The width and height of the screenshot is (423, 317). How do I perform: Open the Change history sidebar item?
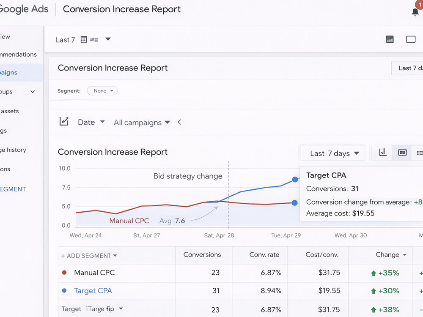[13, 150]
